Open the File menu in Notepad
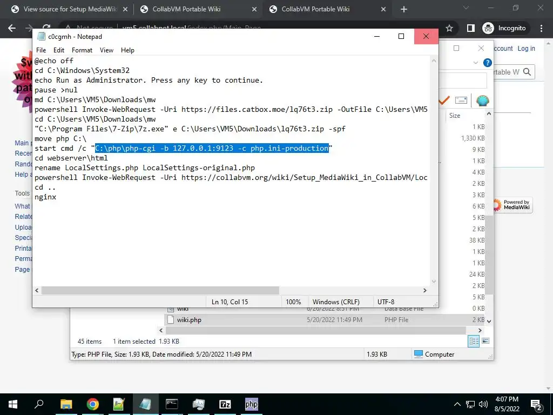553x415 pixels. point(41,50)
